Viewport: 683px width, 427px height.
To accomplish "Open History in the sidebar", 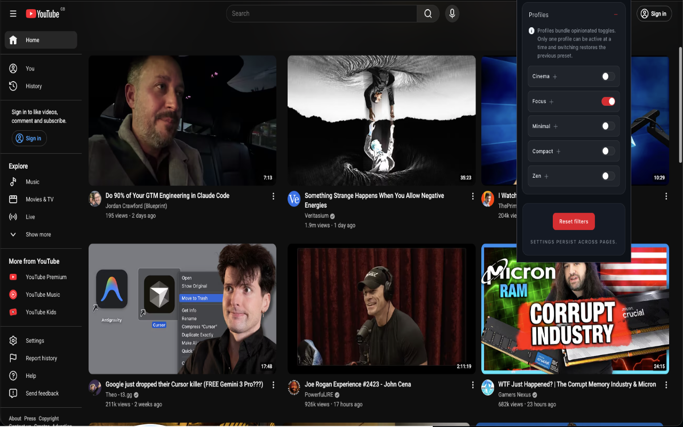I will (41, 86).
